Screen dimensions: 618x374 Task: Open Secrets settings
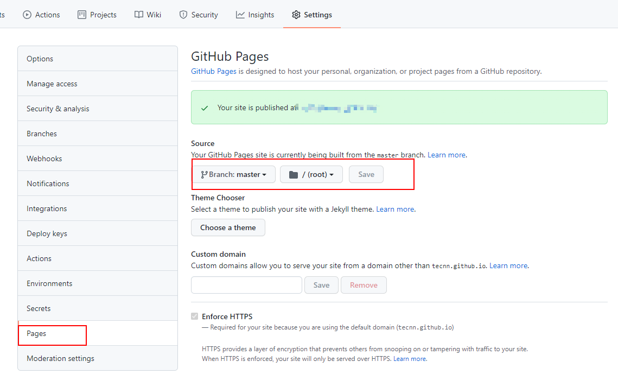coord(98,308)
